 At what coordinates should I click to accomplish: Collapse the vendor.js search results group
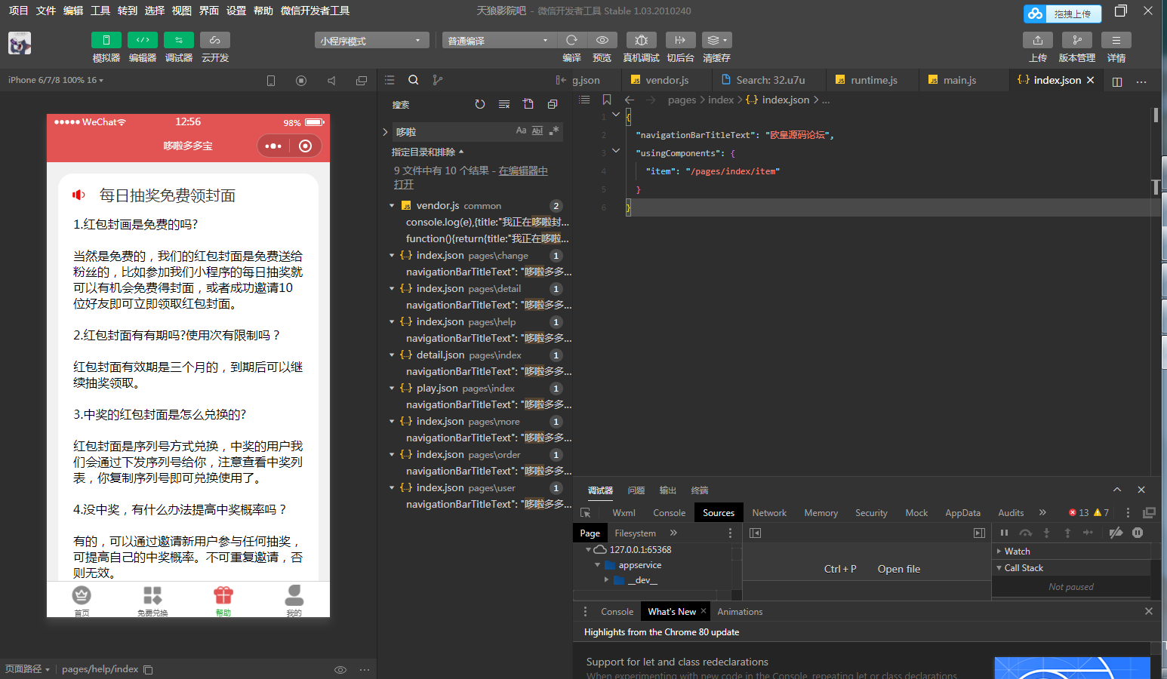[x=393, y=204]
